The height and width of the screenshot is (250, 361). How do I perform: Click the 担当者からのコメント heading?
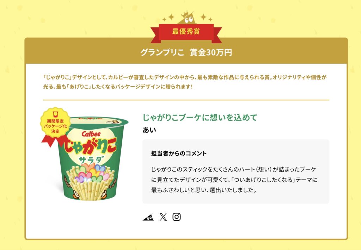pos(179,154)
